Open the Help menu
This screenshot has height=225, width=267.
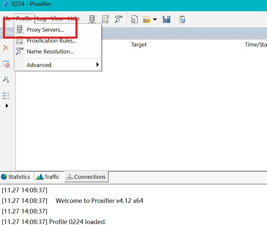pyautogui.click(x=74, y=18)
